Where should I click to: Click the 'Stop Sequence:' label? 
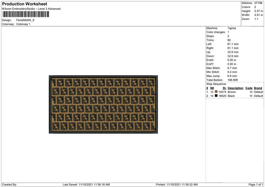click(x=216, y=84)
